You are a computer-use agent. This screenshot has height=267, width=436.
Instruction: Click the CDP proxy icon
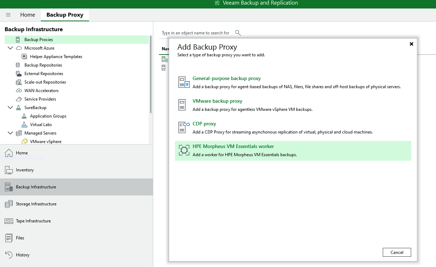pyautogui.click(x=184, y=127)
